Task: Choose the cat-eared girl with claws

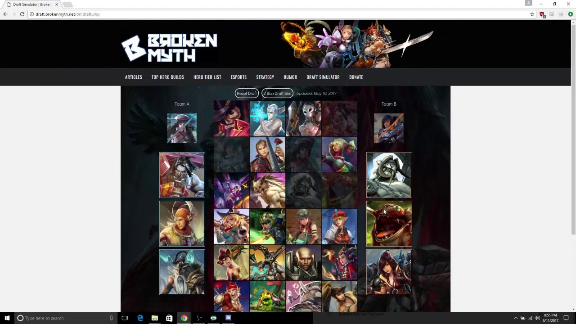Action: pyautogui.click(x=231, y=262)
